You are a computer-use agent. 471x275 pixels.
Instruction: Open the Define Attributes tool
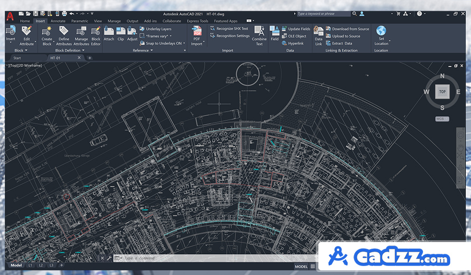[x=64, y=35]
